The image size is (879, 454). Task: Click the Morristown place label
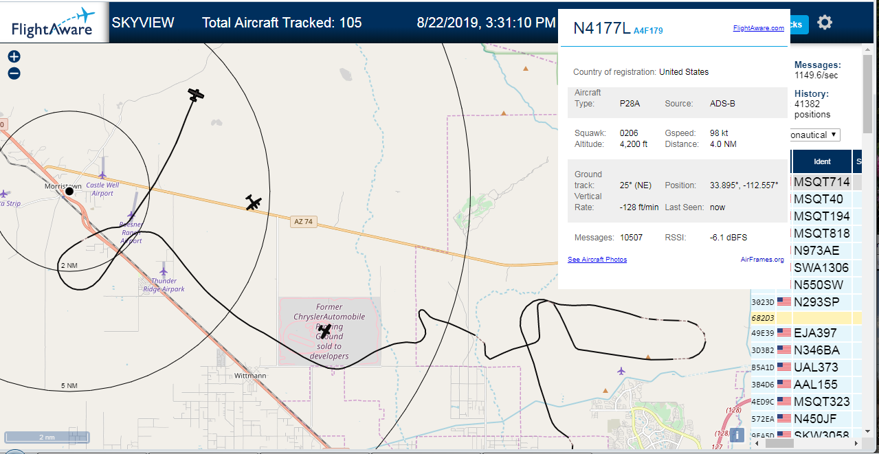coord(63,186)
